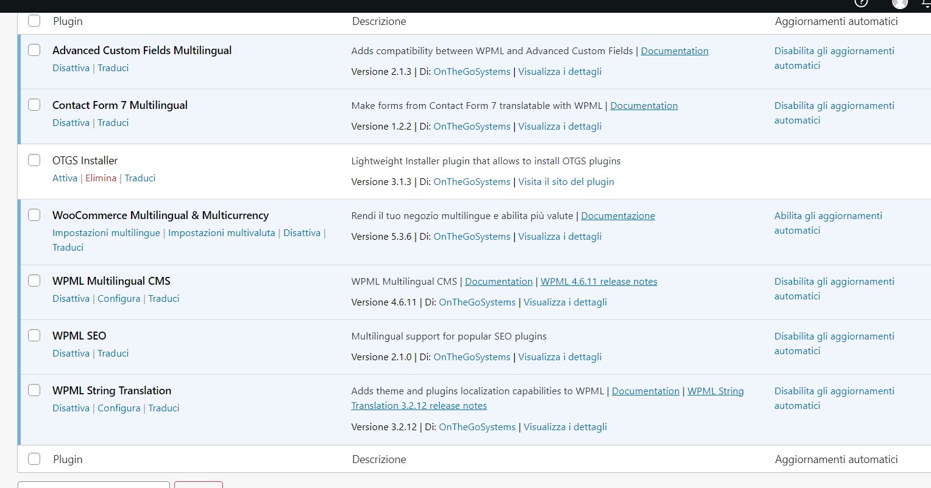This screenshot has height=488, width=931.
Task: Click the WPML Multilingual CMS plugin name
Action: 112,281
